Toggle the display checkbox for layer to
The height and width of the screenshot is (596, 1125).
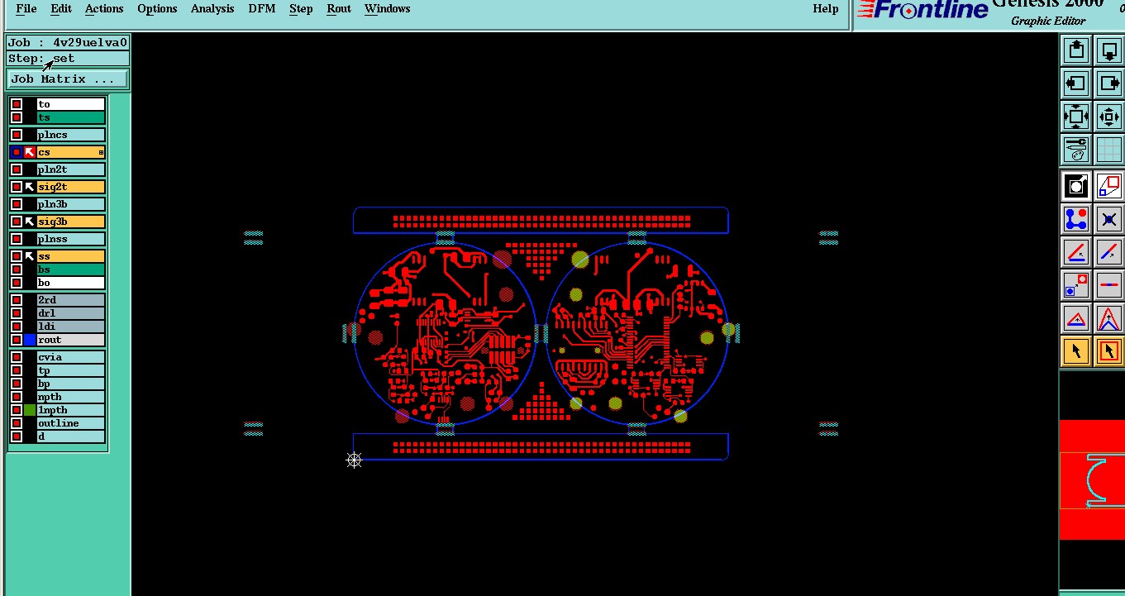click(x=17, y=104)
